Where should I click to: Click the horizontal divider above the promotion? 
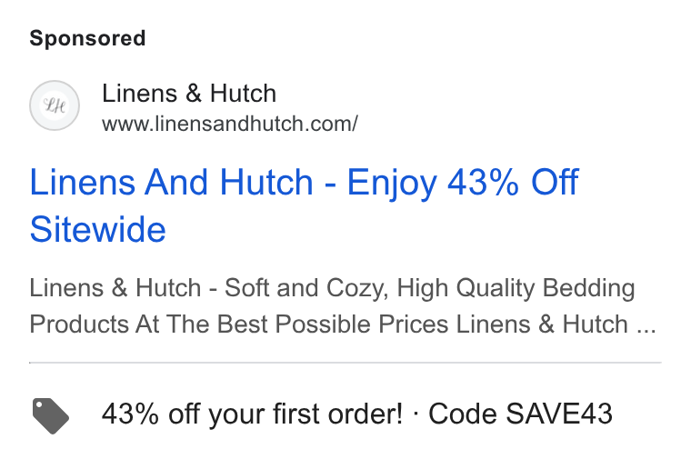pyautogui.click(x=345, y=363)
